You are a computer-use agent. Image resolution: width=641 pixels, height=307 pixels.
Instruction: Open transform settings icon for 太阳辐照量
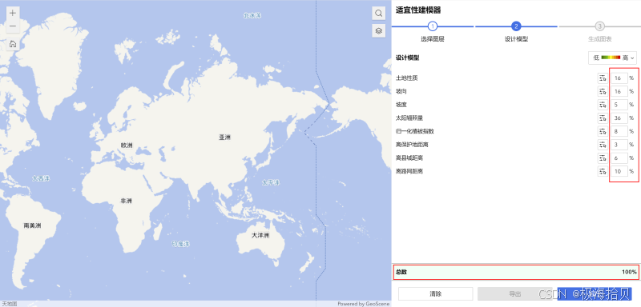coord(603,118)
